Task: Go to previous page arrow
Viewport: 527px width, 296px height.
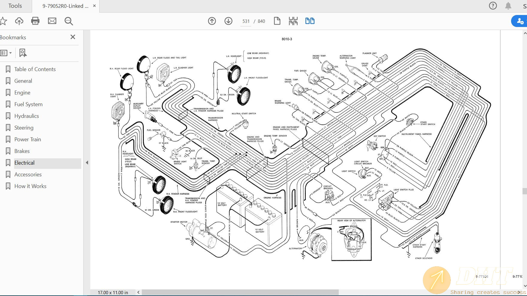Action: (x=212, y=21)
